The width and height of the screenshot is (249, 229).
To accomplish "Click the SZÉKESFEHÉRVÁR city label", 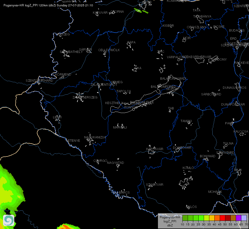I will tap(197, 57).
